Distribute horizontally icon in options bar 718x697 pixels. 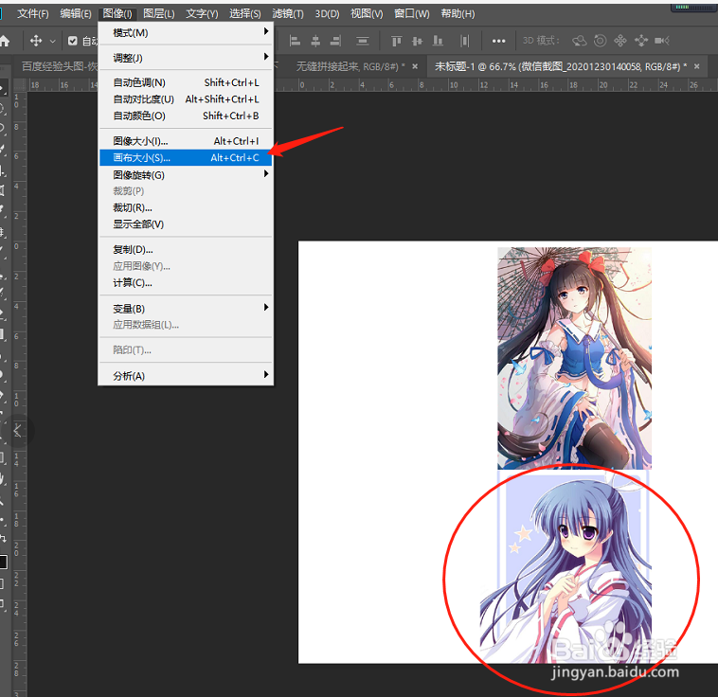point(464,42)
